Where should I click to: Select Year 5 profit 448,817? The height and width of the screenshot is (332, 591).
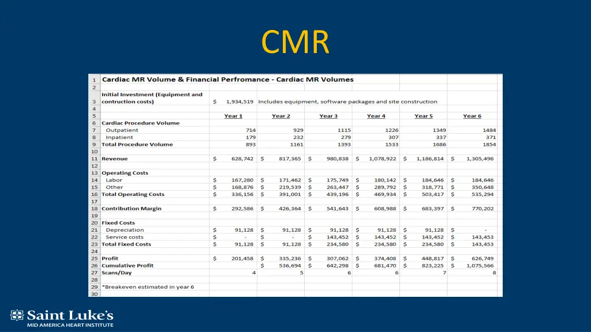point(432,259)
